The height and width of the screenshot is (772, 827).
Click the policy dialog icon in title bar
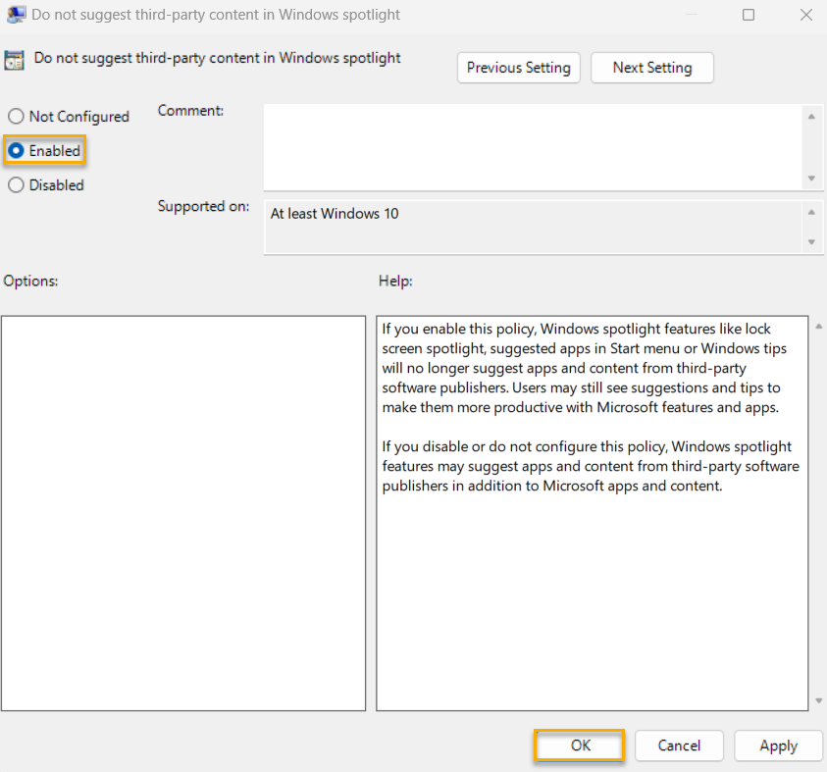15,15
